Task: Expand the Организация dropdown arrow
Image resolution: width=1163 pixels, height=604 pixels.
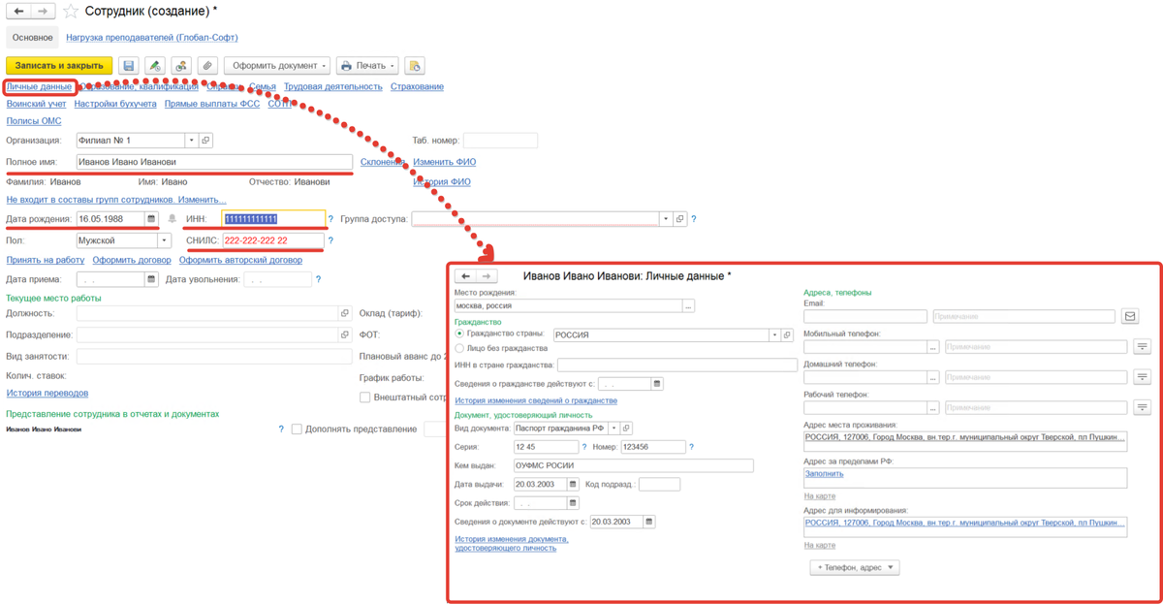Action: [191, 141]
